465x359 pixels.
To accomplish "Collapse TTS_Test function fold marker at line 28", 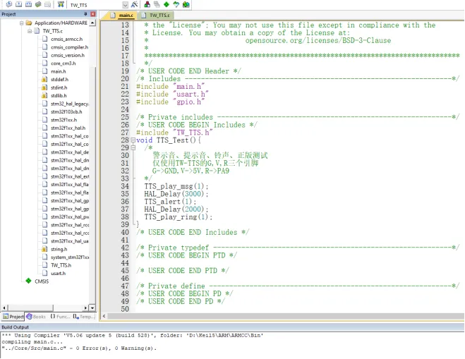I will coord(133,140).
